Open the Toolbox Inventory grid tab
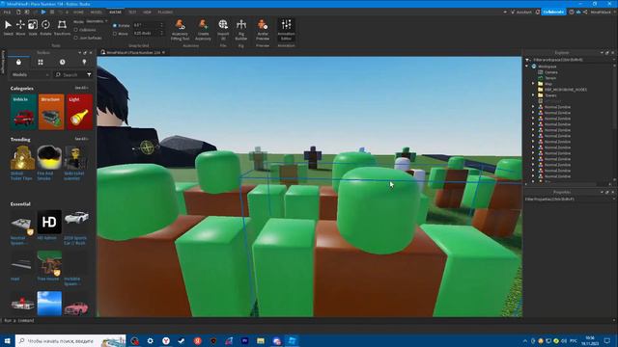 point(41,62)
